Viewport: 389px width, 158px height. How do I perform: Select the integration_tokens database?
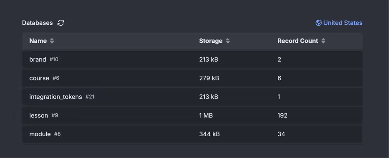point(56,97)
